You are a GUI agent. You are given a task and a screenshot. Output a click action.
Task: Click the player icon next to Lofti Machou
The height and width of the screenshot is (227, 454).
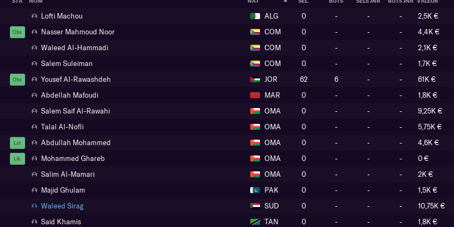35,16
